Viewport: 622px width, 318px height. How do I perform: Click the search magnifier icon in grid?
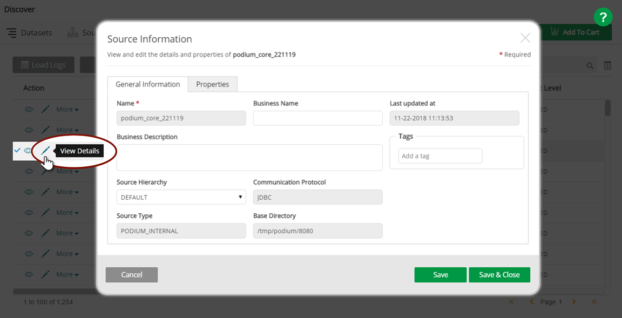(590, 65)
